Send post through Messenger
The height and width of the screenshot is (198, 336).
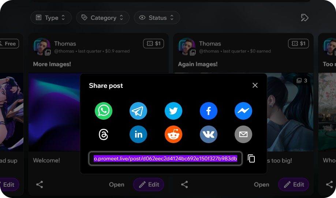243,111
